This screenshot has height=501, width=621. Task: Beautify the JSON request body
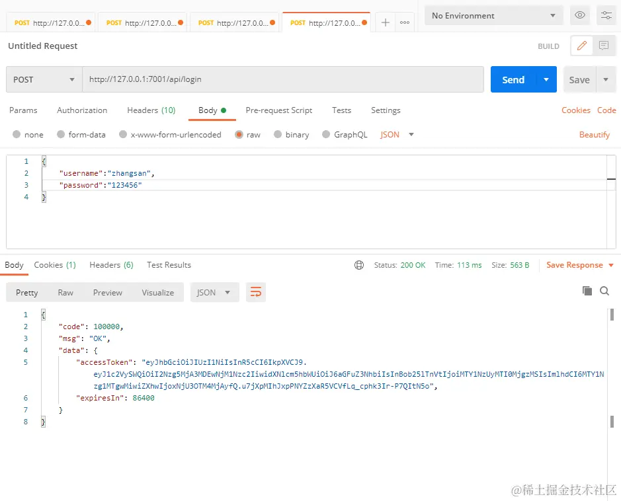pyautogui.click(x=594, y=135)
